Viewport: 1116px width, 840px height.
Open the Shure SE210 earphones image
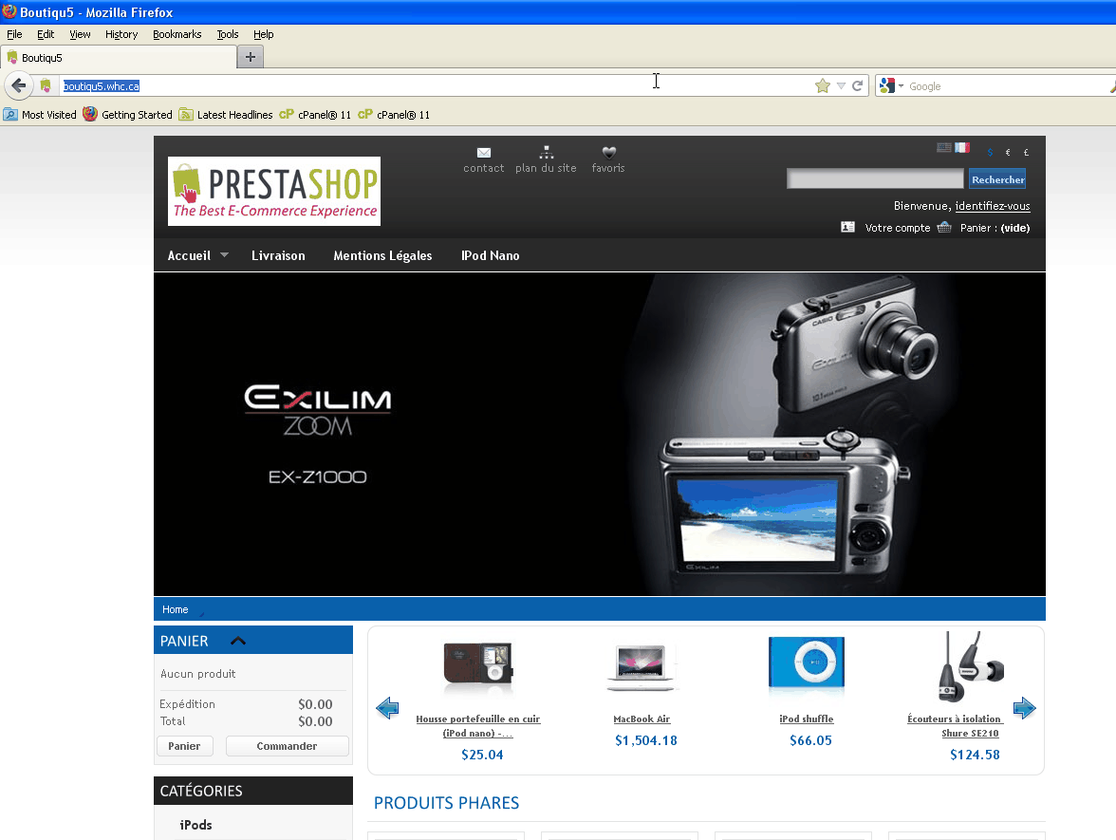(x=971, y=667)
